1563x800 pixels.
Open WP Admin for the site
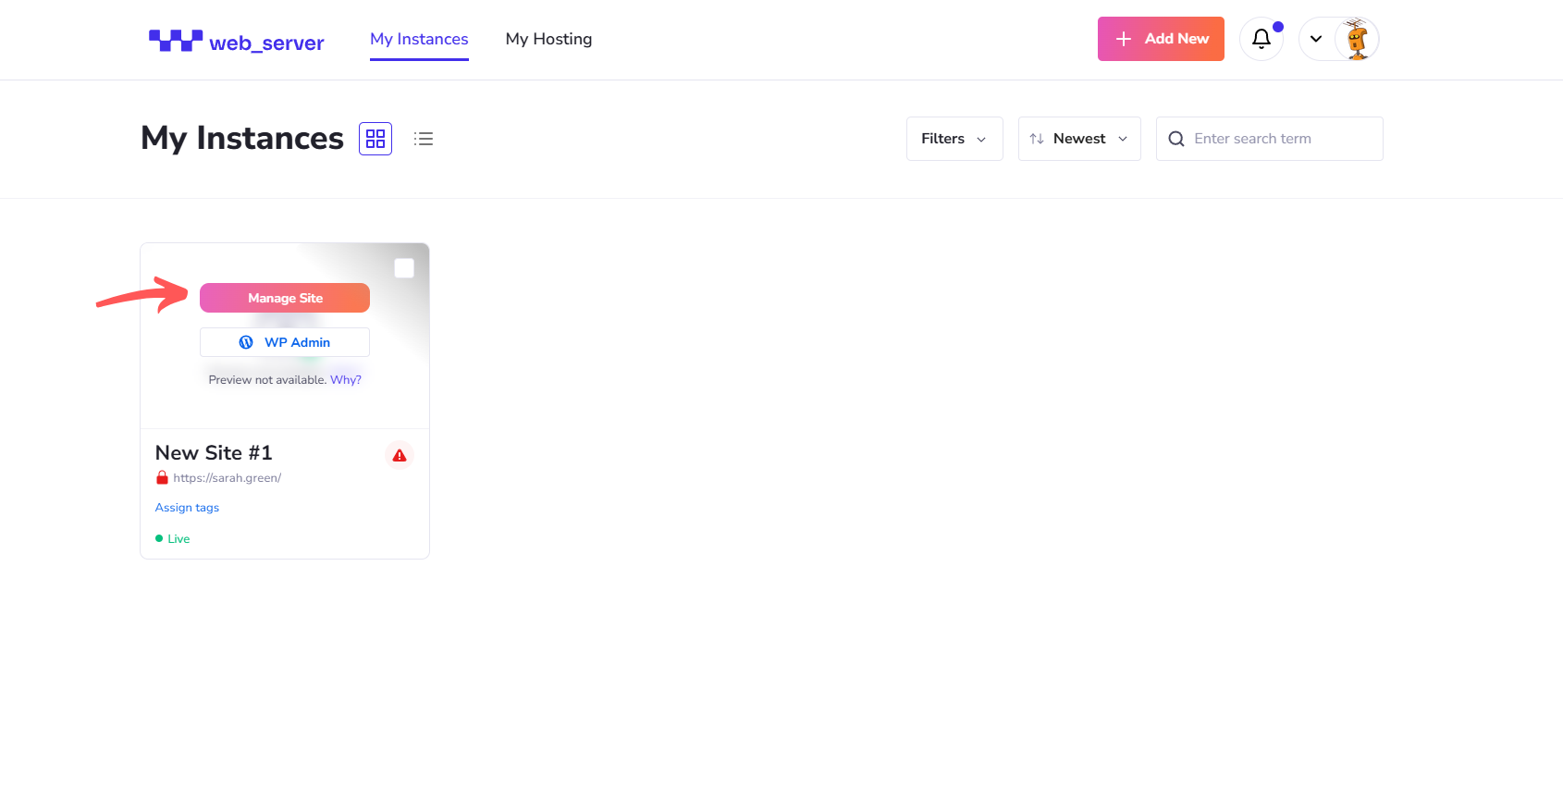tap(285, 342)
